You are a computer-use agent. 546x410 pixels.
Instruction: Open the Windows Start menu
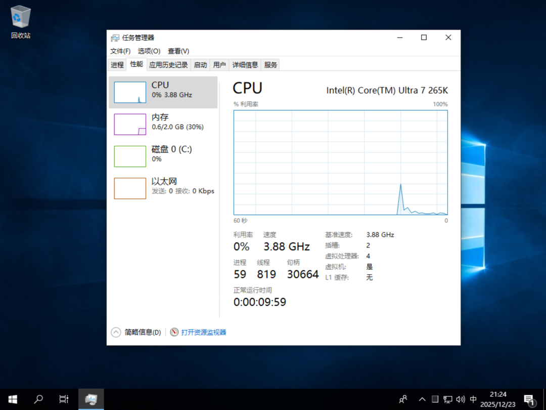13,399
